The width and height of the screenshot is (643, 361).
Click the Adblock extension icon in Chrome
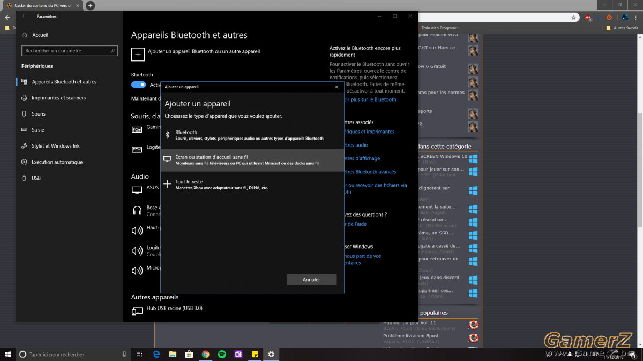[x=588, y=17]
